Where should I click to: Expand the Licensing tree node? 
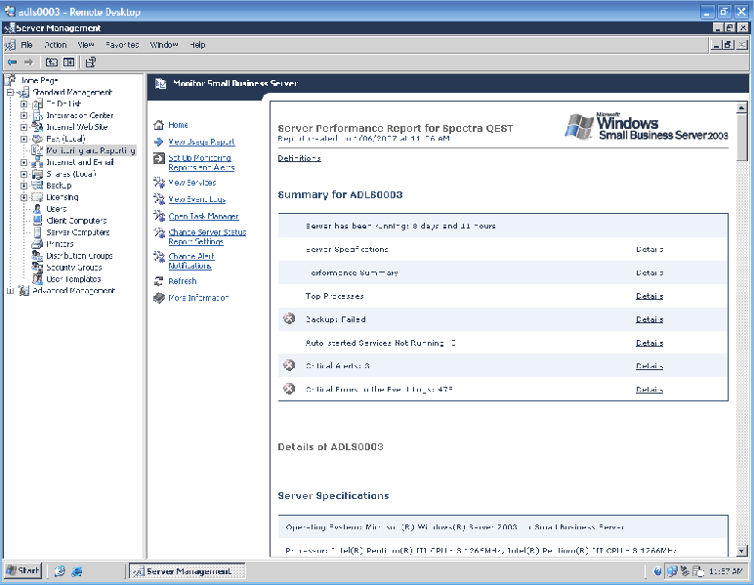click(23, 197)
